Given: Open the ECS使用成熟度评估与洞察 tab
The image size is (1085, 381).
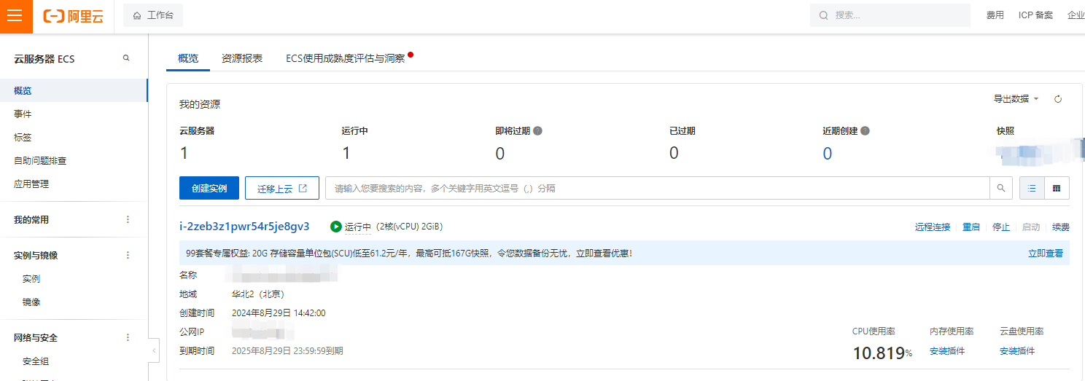Looking at the screenshot, I should (345, 58).
